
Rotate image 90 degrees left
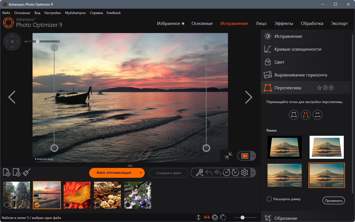[x=227, y=173]
